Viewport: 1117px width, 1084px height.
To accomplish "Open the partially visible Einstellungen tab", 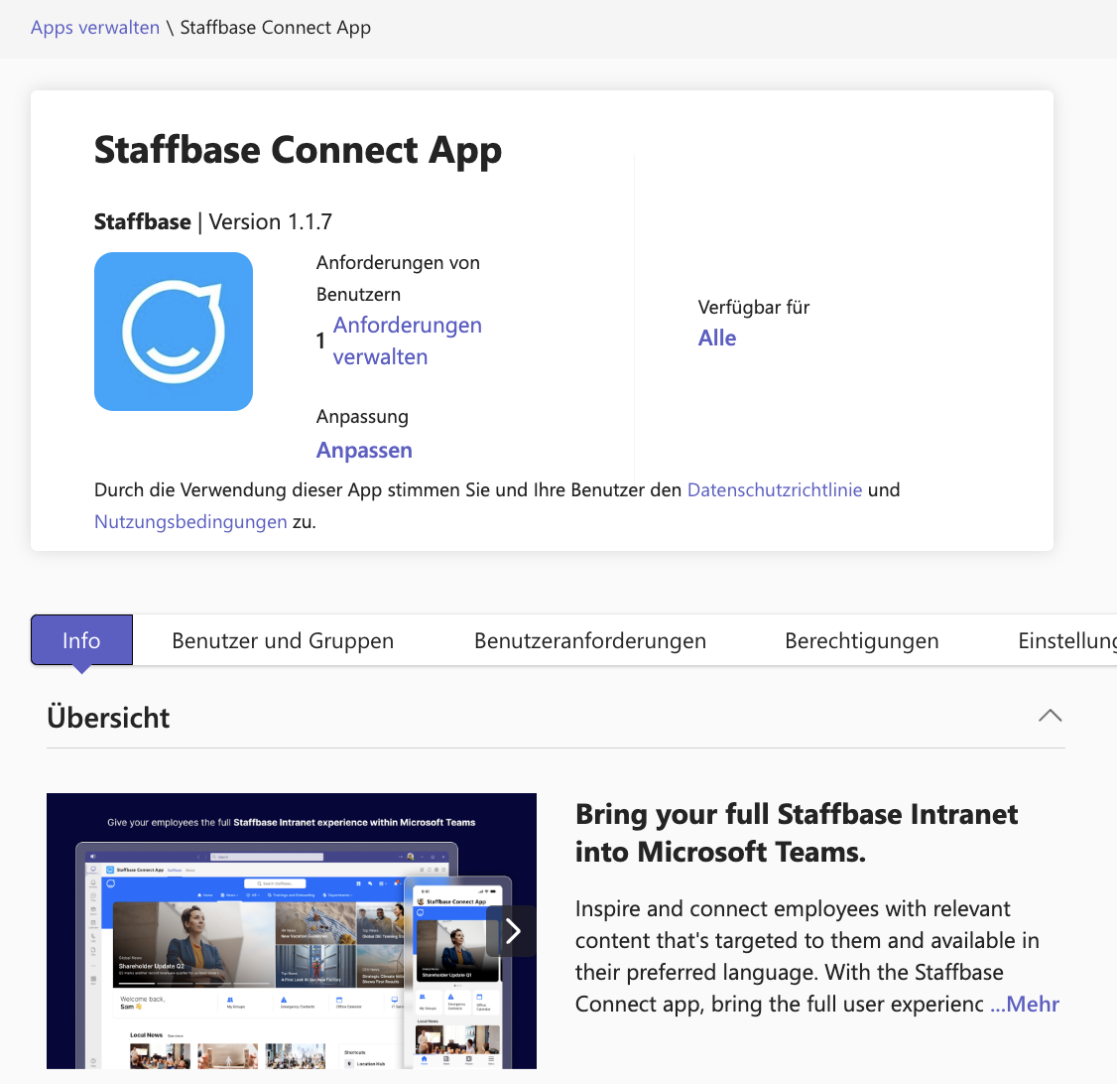I will [x=1066, y=640].
